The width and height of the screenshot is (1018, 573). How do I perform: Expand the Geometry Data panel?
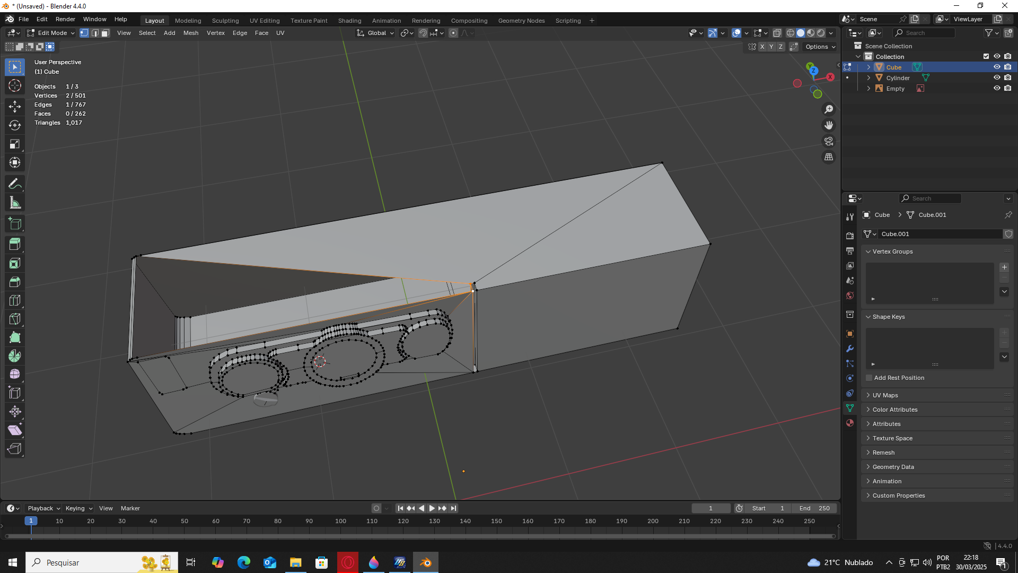click(893, 467)
